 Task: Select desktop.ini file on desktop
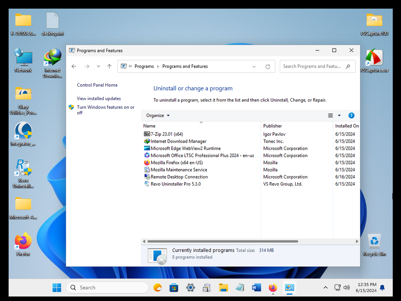[x=52, y=24]
